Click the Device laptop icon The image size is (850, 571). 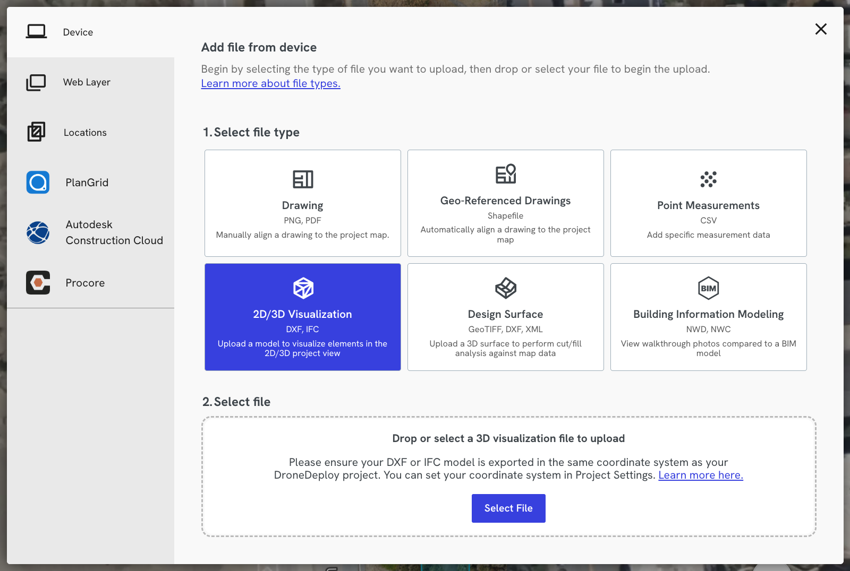(36, 31)
